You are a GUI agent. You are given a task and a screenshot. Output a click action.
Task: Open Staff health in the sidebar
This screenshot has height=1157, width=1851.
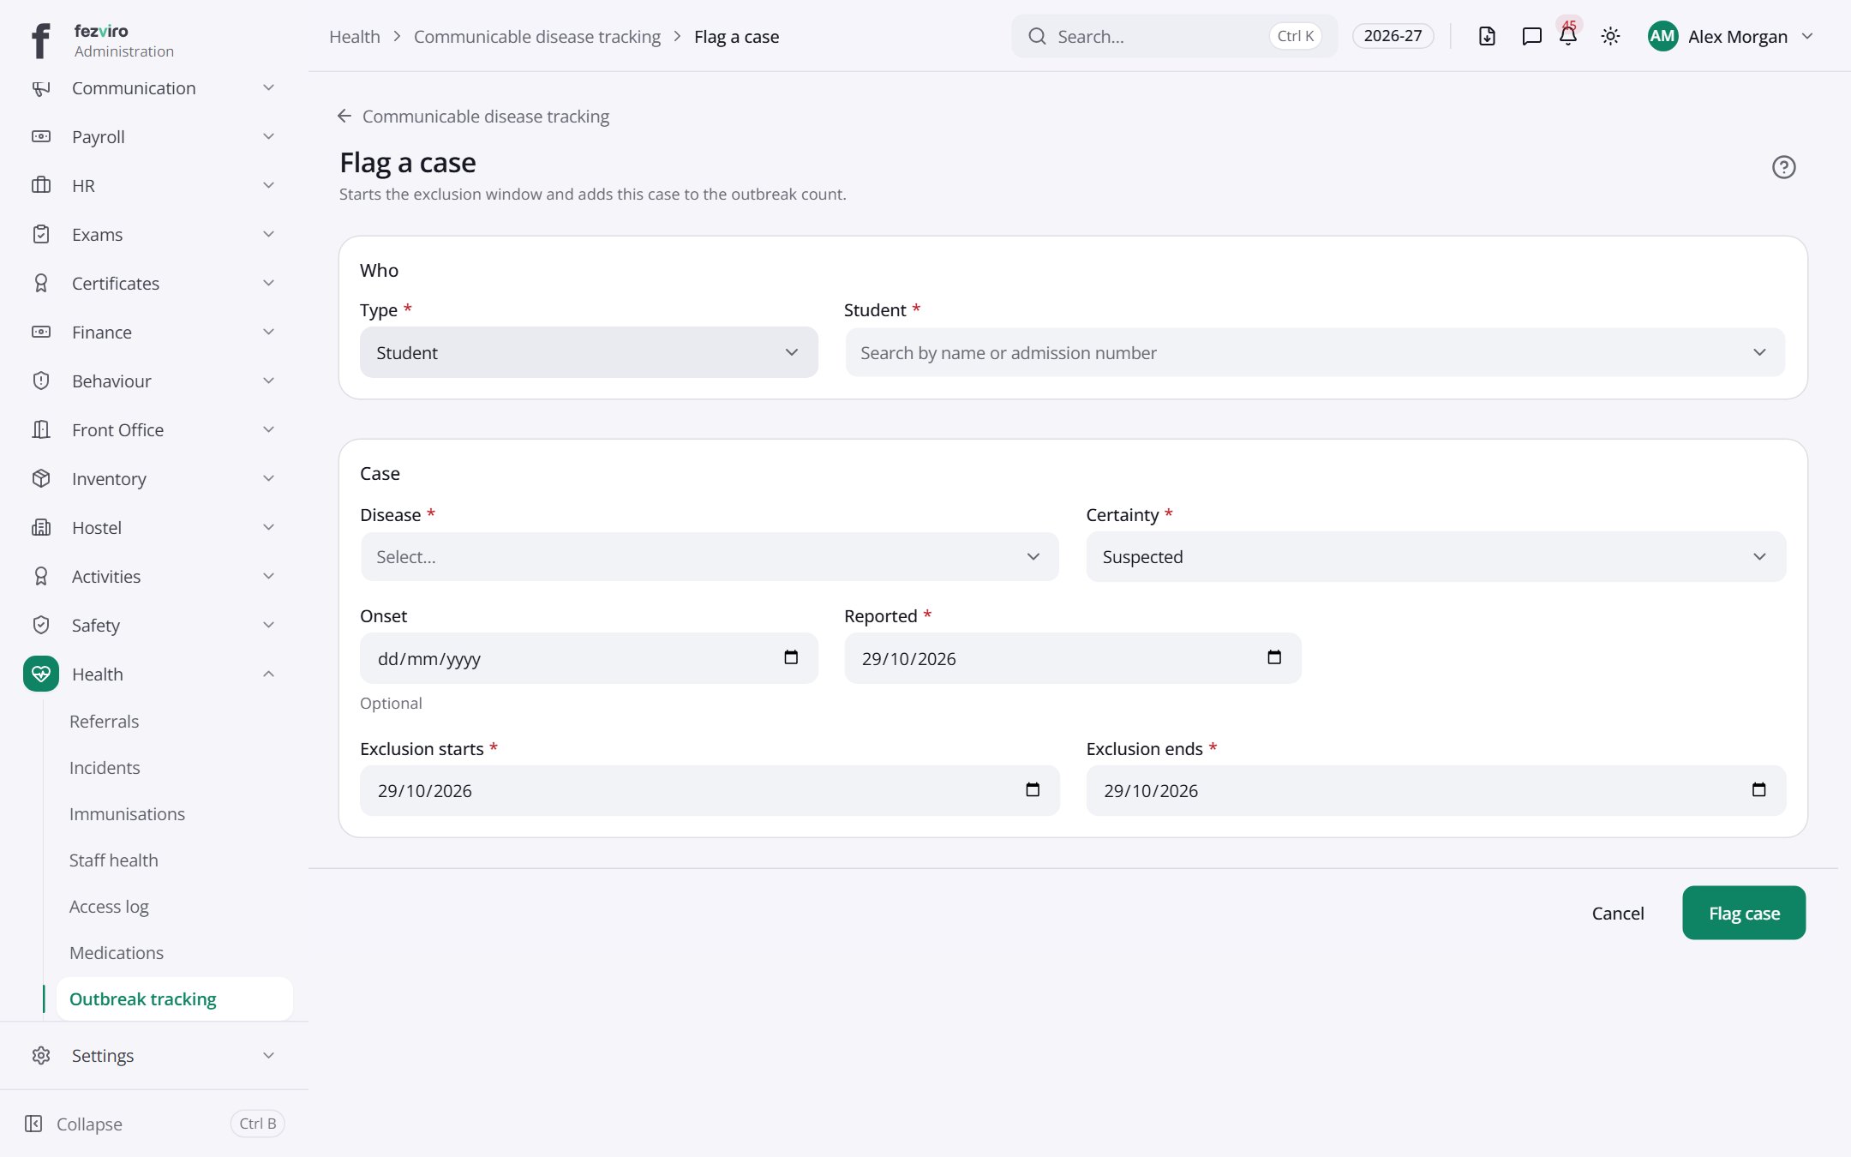point(114,860)
